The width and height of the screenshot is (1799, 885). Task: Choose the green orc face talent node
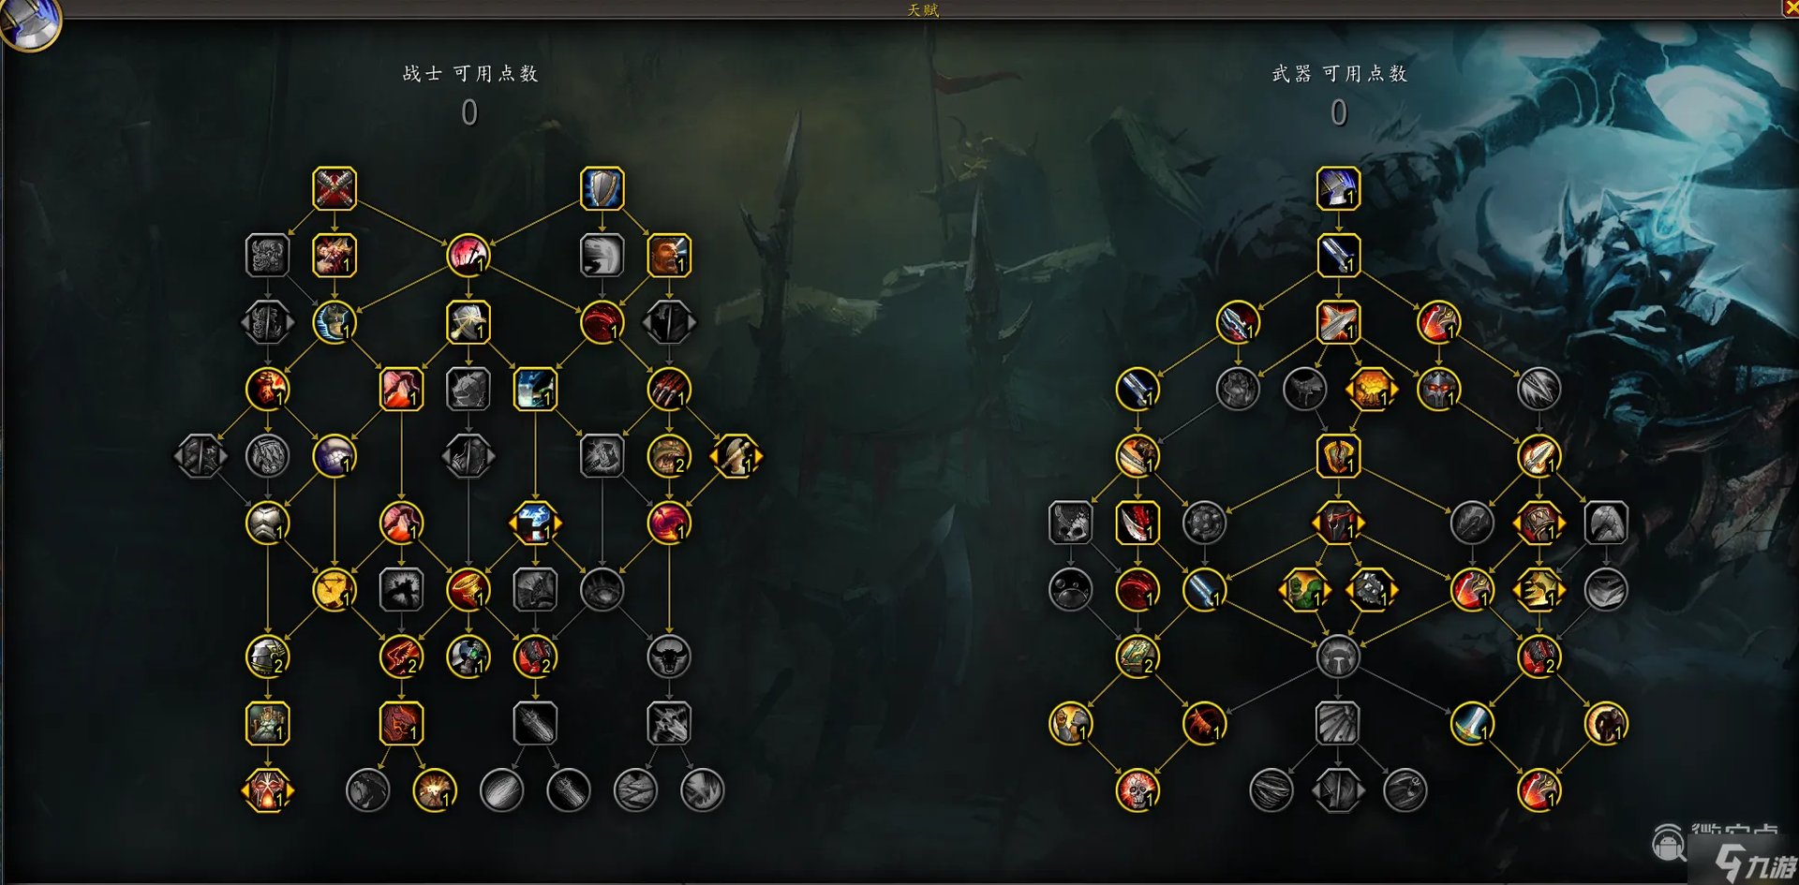coord(1304,589)
